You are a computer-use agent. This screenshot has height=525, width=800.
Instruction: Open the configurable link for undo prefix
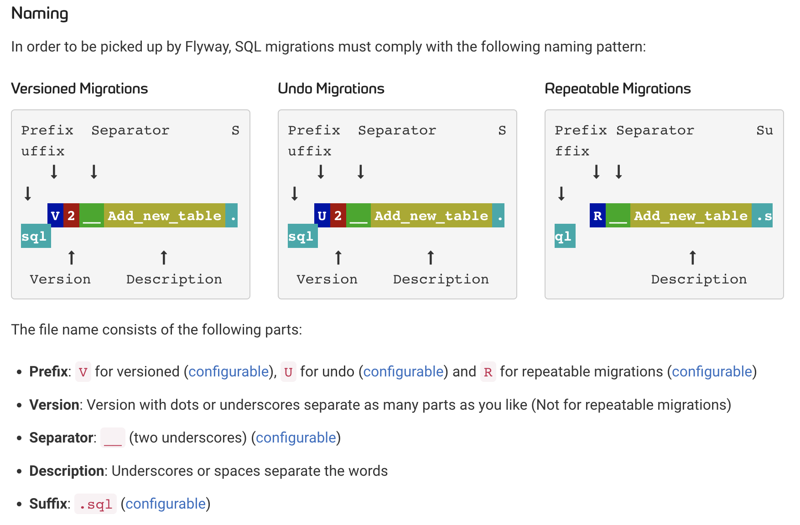403,372
